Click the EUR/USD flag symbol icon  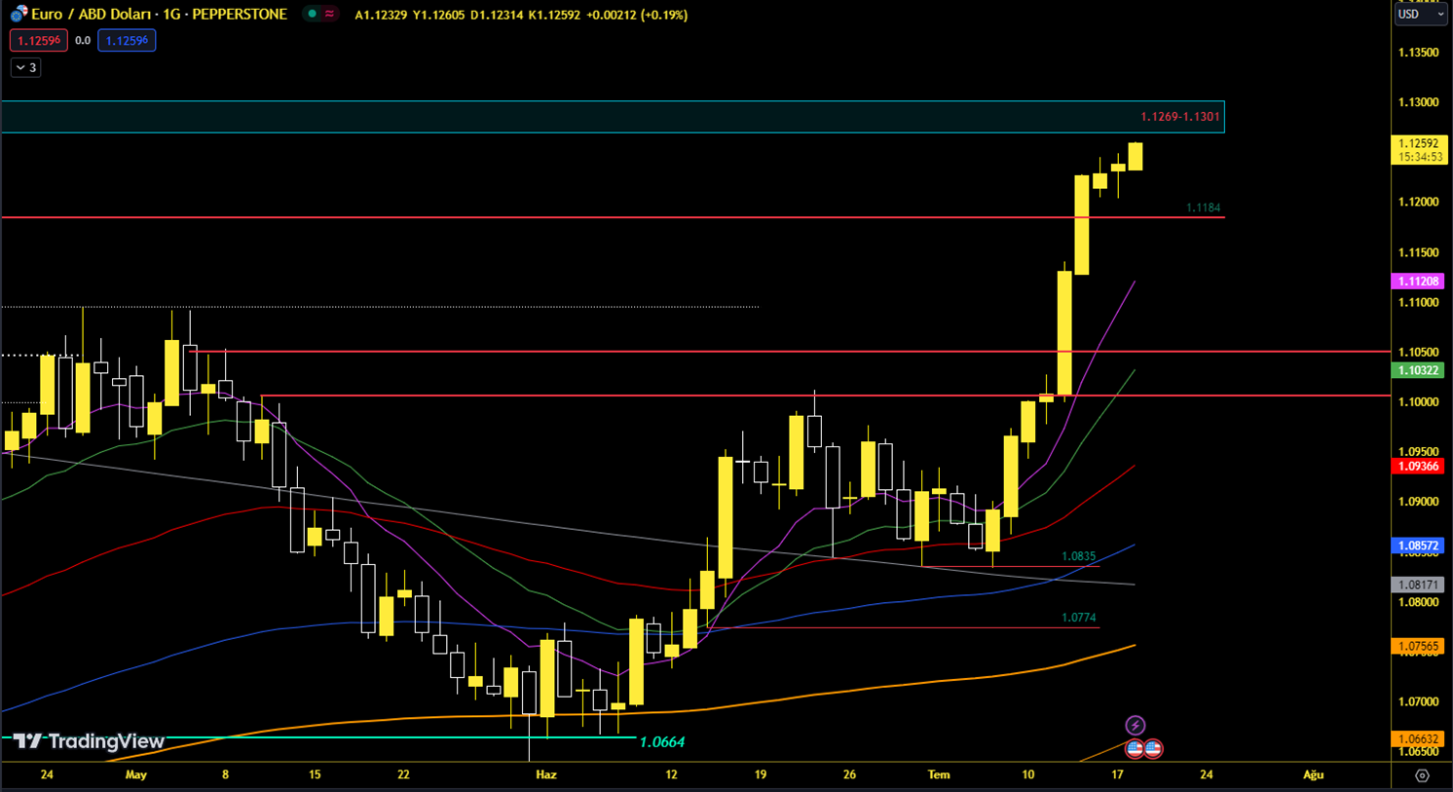click(19, 15)
